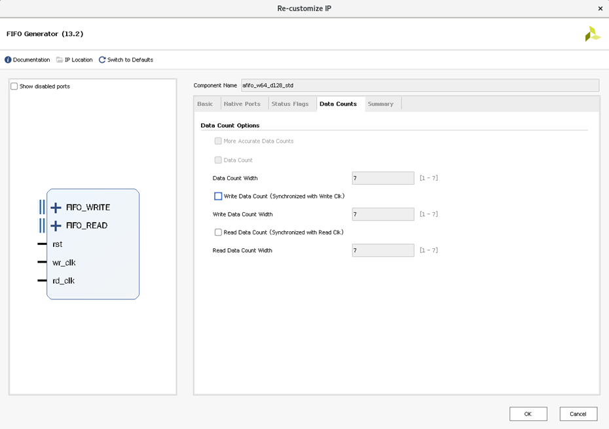
Task: Click the Data Count Width field
Action: point(383,178)
